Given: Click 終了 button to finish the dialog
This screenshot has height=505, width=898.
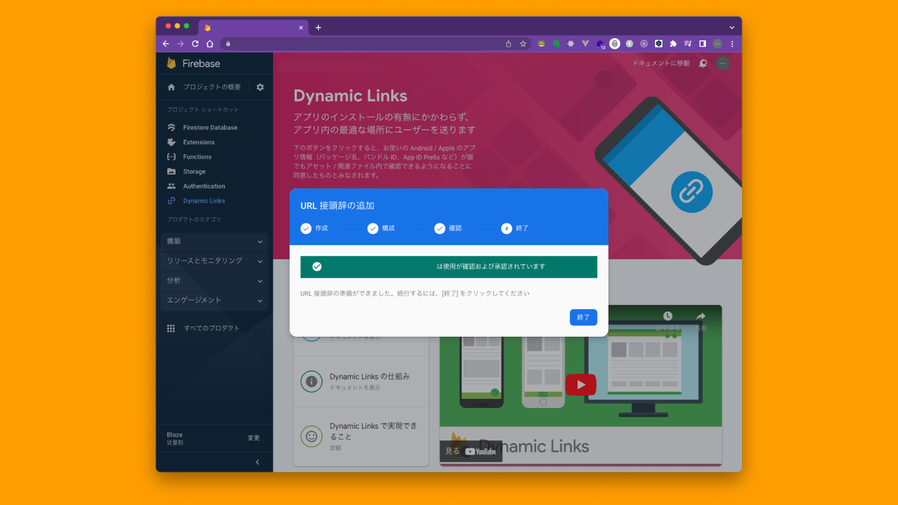Looking at the screenshot, I should click(x=583, y=317).
